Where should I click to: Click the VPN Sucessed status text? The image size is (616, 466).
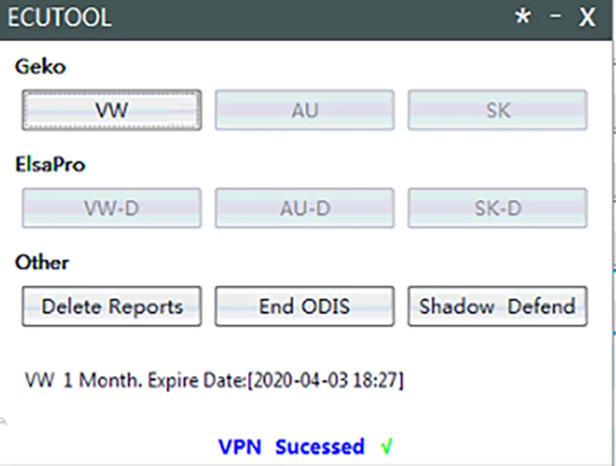[291, 447]
